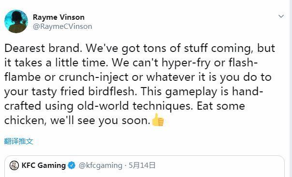Image resolution: width=292 pixels, height=177 pixels.
Task: Open the @RaymeCVinson handle link
Action: tap(62, 26)
